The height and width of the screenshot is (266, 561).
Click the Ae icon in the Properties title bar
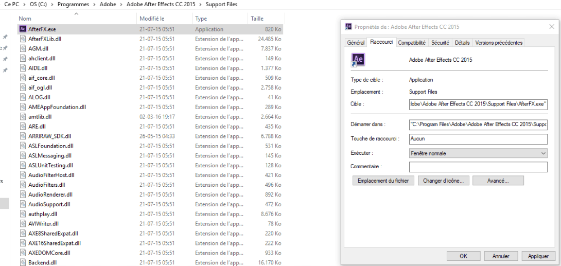[348, 26]
